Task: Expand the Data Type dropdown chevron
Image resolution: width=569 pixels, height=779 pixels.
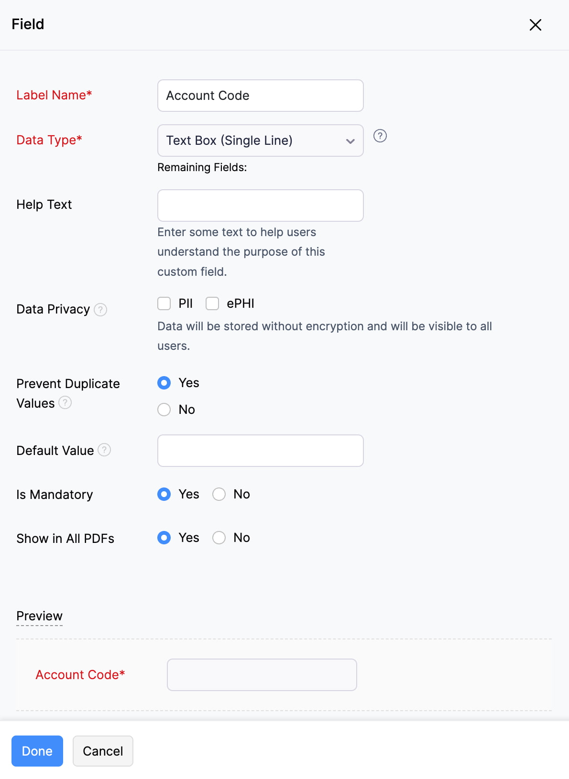Action: click(350, 141)
